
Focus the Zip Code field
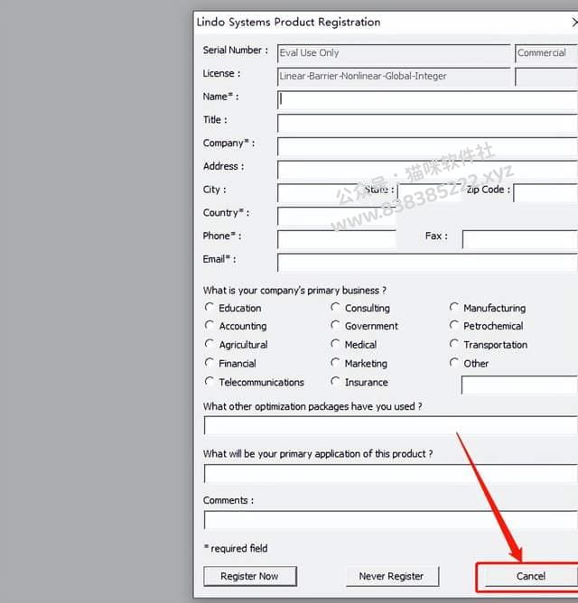point(545,193)
